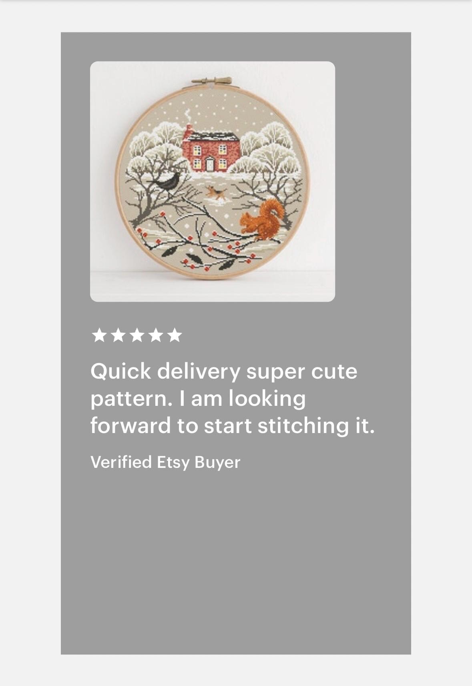Click the brass screw clasp atop the hoop

[211, 81]
